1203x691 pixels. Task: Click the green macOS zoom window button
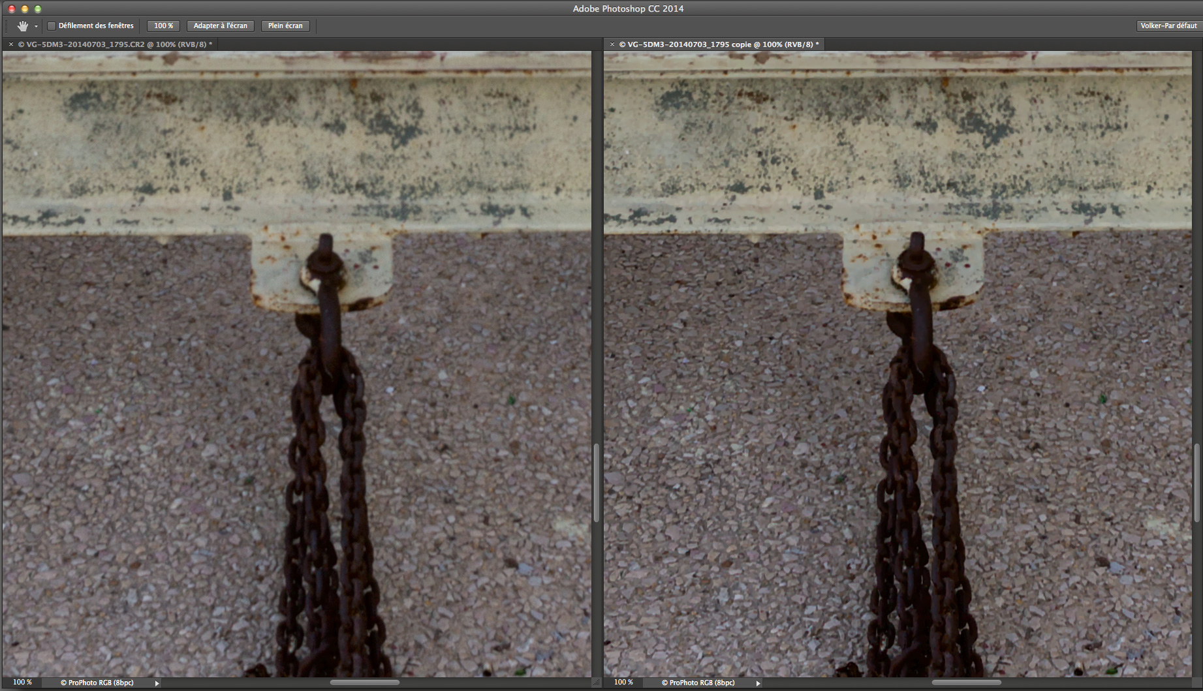(38, 8)
